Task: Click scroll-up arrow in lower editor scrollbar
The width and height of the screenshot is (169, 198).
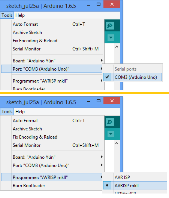Action: click(x=117, y=143)
